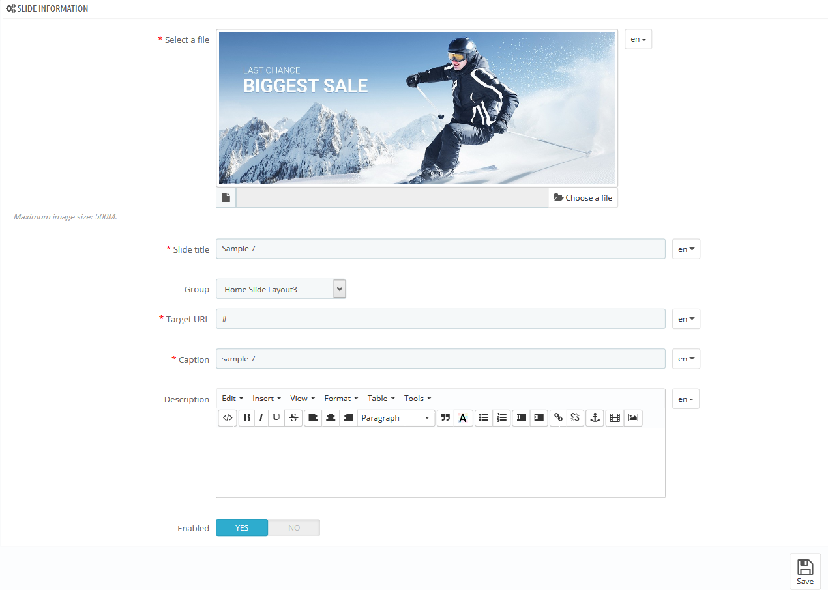Viewport: 828px width, 590px height.
Task: Toggle underline formatting
Action: (276, 418)
